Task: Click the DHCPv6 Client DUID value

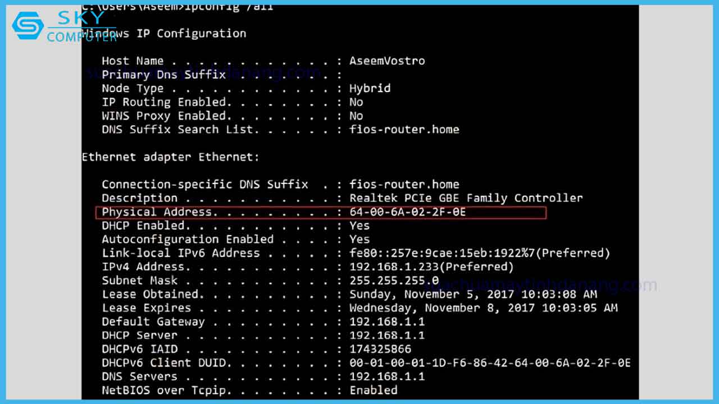Action: coord(490,362)
